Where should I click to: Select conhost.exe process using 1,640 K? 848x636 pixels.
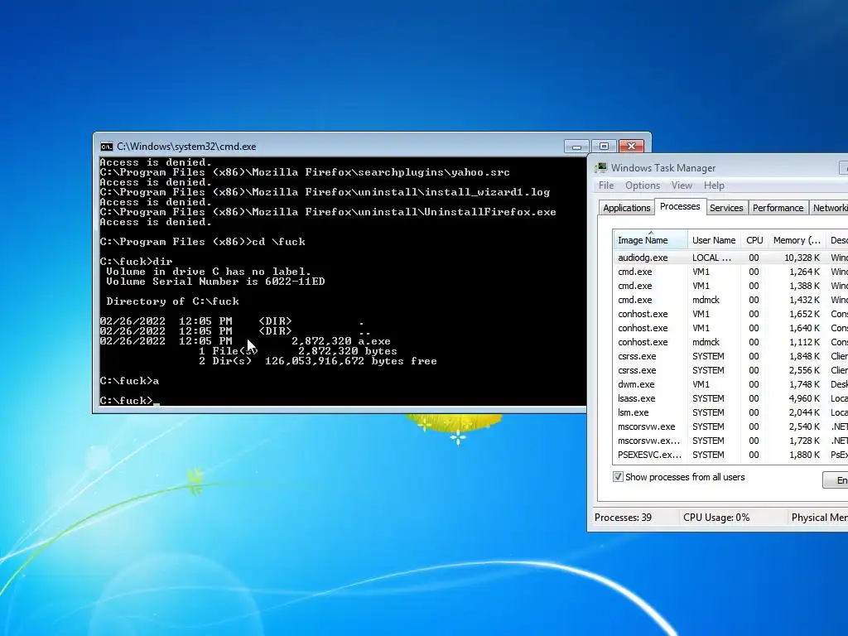pyautogui.click(x=730, y=328)
